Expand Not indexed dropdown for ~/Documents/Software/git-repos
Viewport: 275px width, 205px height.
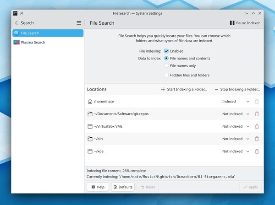[248, 114]
